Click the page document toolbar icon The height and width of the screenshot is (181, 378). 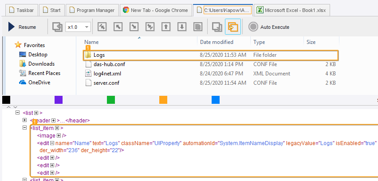(198, 27)
